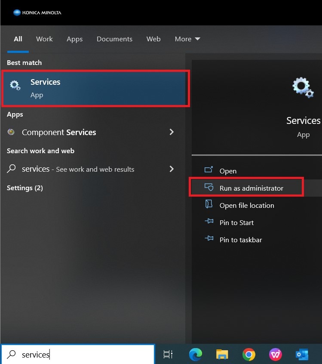The height and width of the screenshot is (364, 322).
Task: Launch File Explorer from taskbar
Action: click(x=222, y=354)
